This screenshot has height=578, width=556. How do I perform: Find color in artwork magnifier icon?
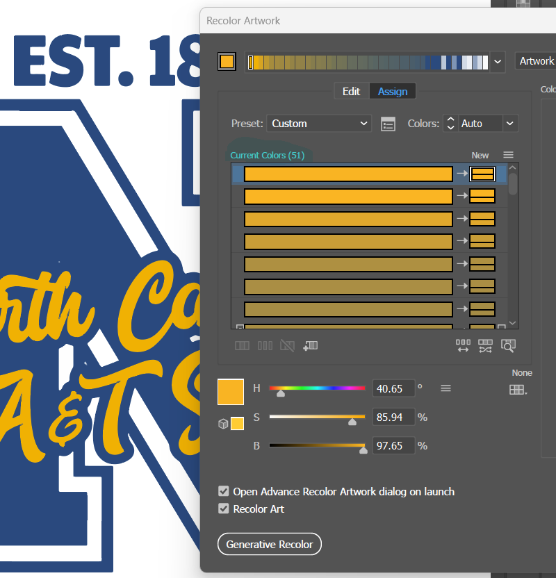(x=508, y=346)
